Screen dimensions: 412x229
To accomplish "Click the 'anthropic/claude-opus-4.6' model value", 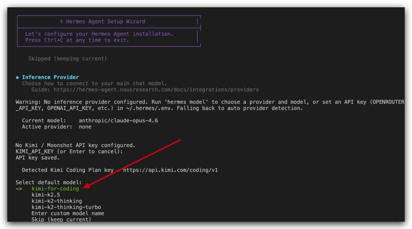I will [x=118, y=121].
